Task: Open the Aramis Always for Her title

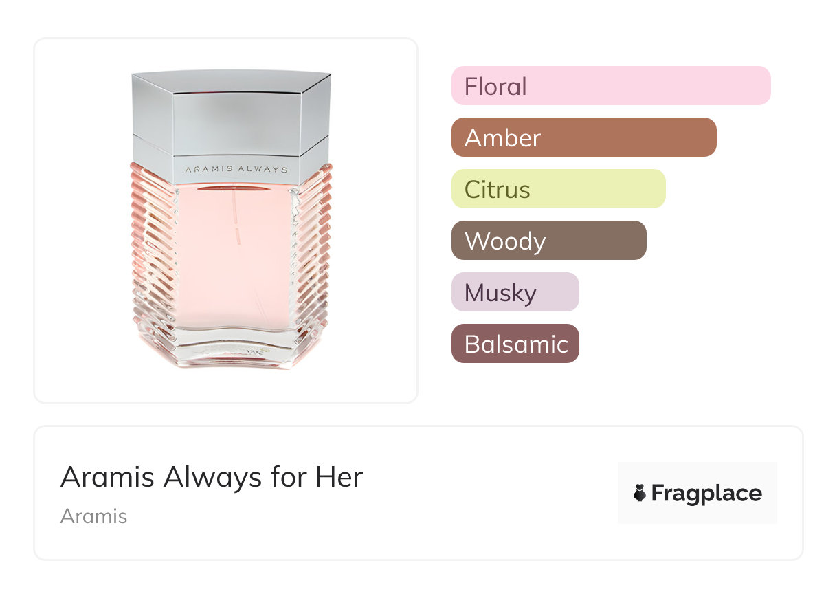Action: coord(211,477)
